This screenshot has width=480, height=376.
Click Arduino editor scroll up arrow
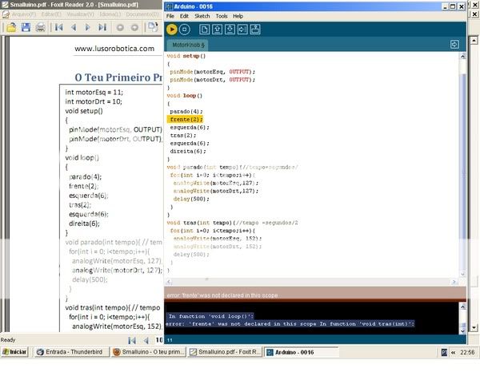(x=462, y=56)
